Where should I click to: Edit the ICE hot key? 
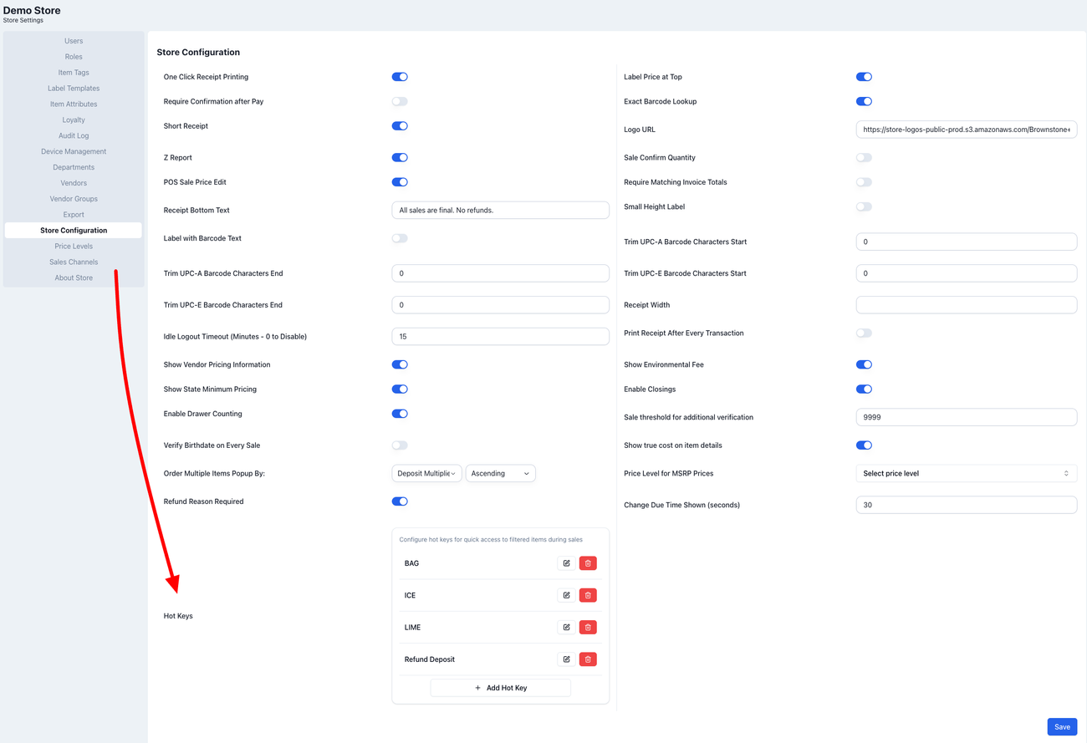[566, 595]
